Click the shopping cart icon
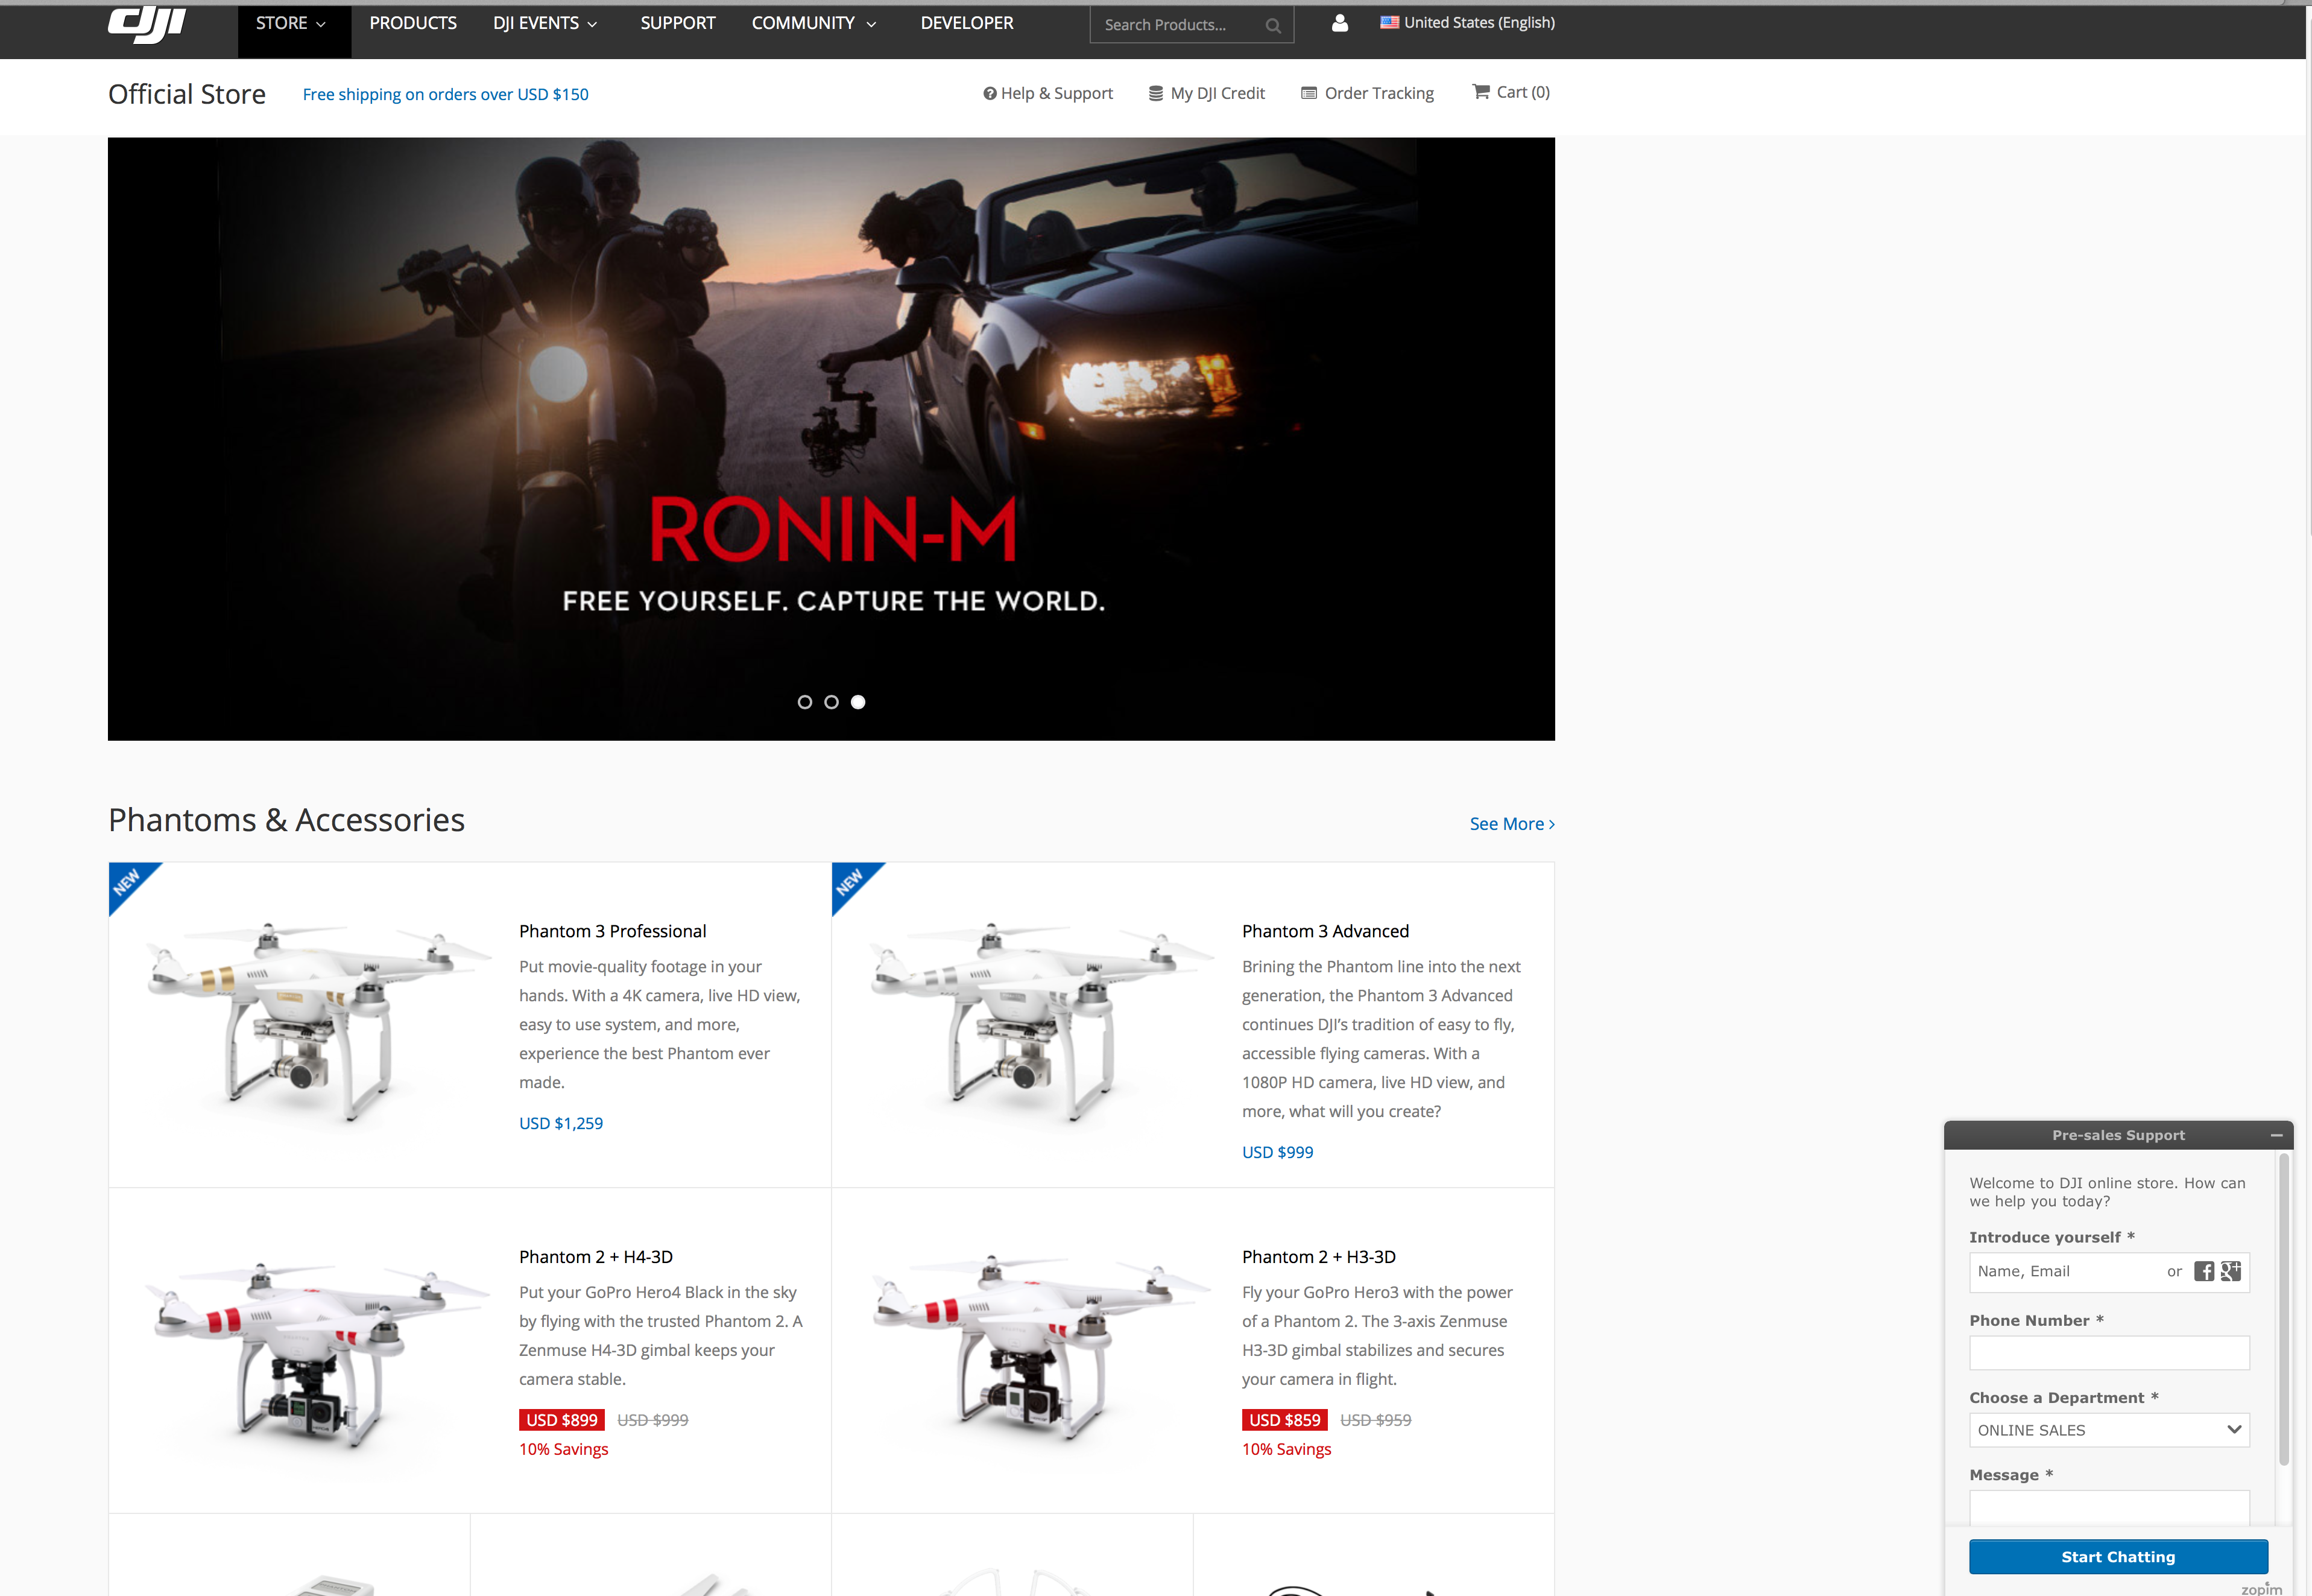Viewport: 2312px width, 1596px height. pos(1480,92)
